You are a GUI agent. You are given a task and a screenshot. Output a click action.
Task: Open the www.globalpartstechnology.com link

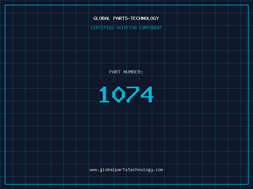126,170
